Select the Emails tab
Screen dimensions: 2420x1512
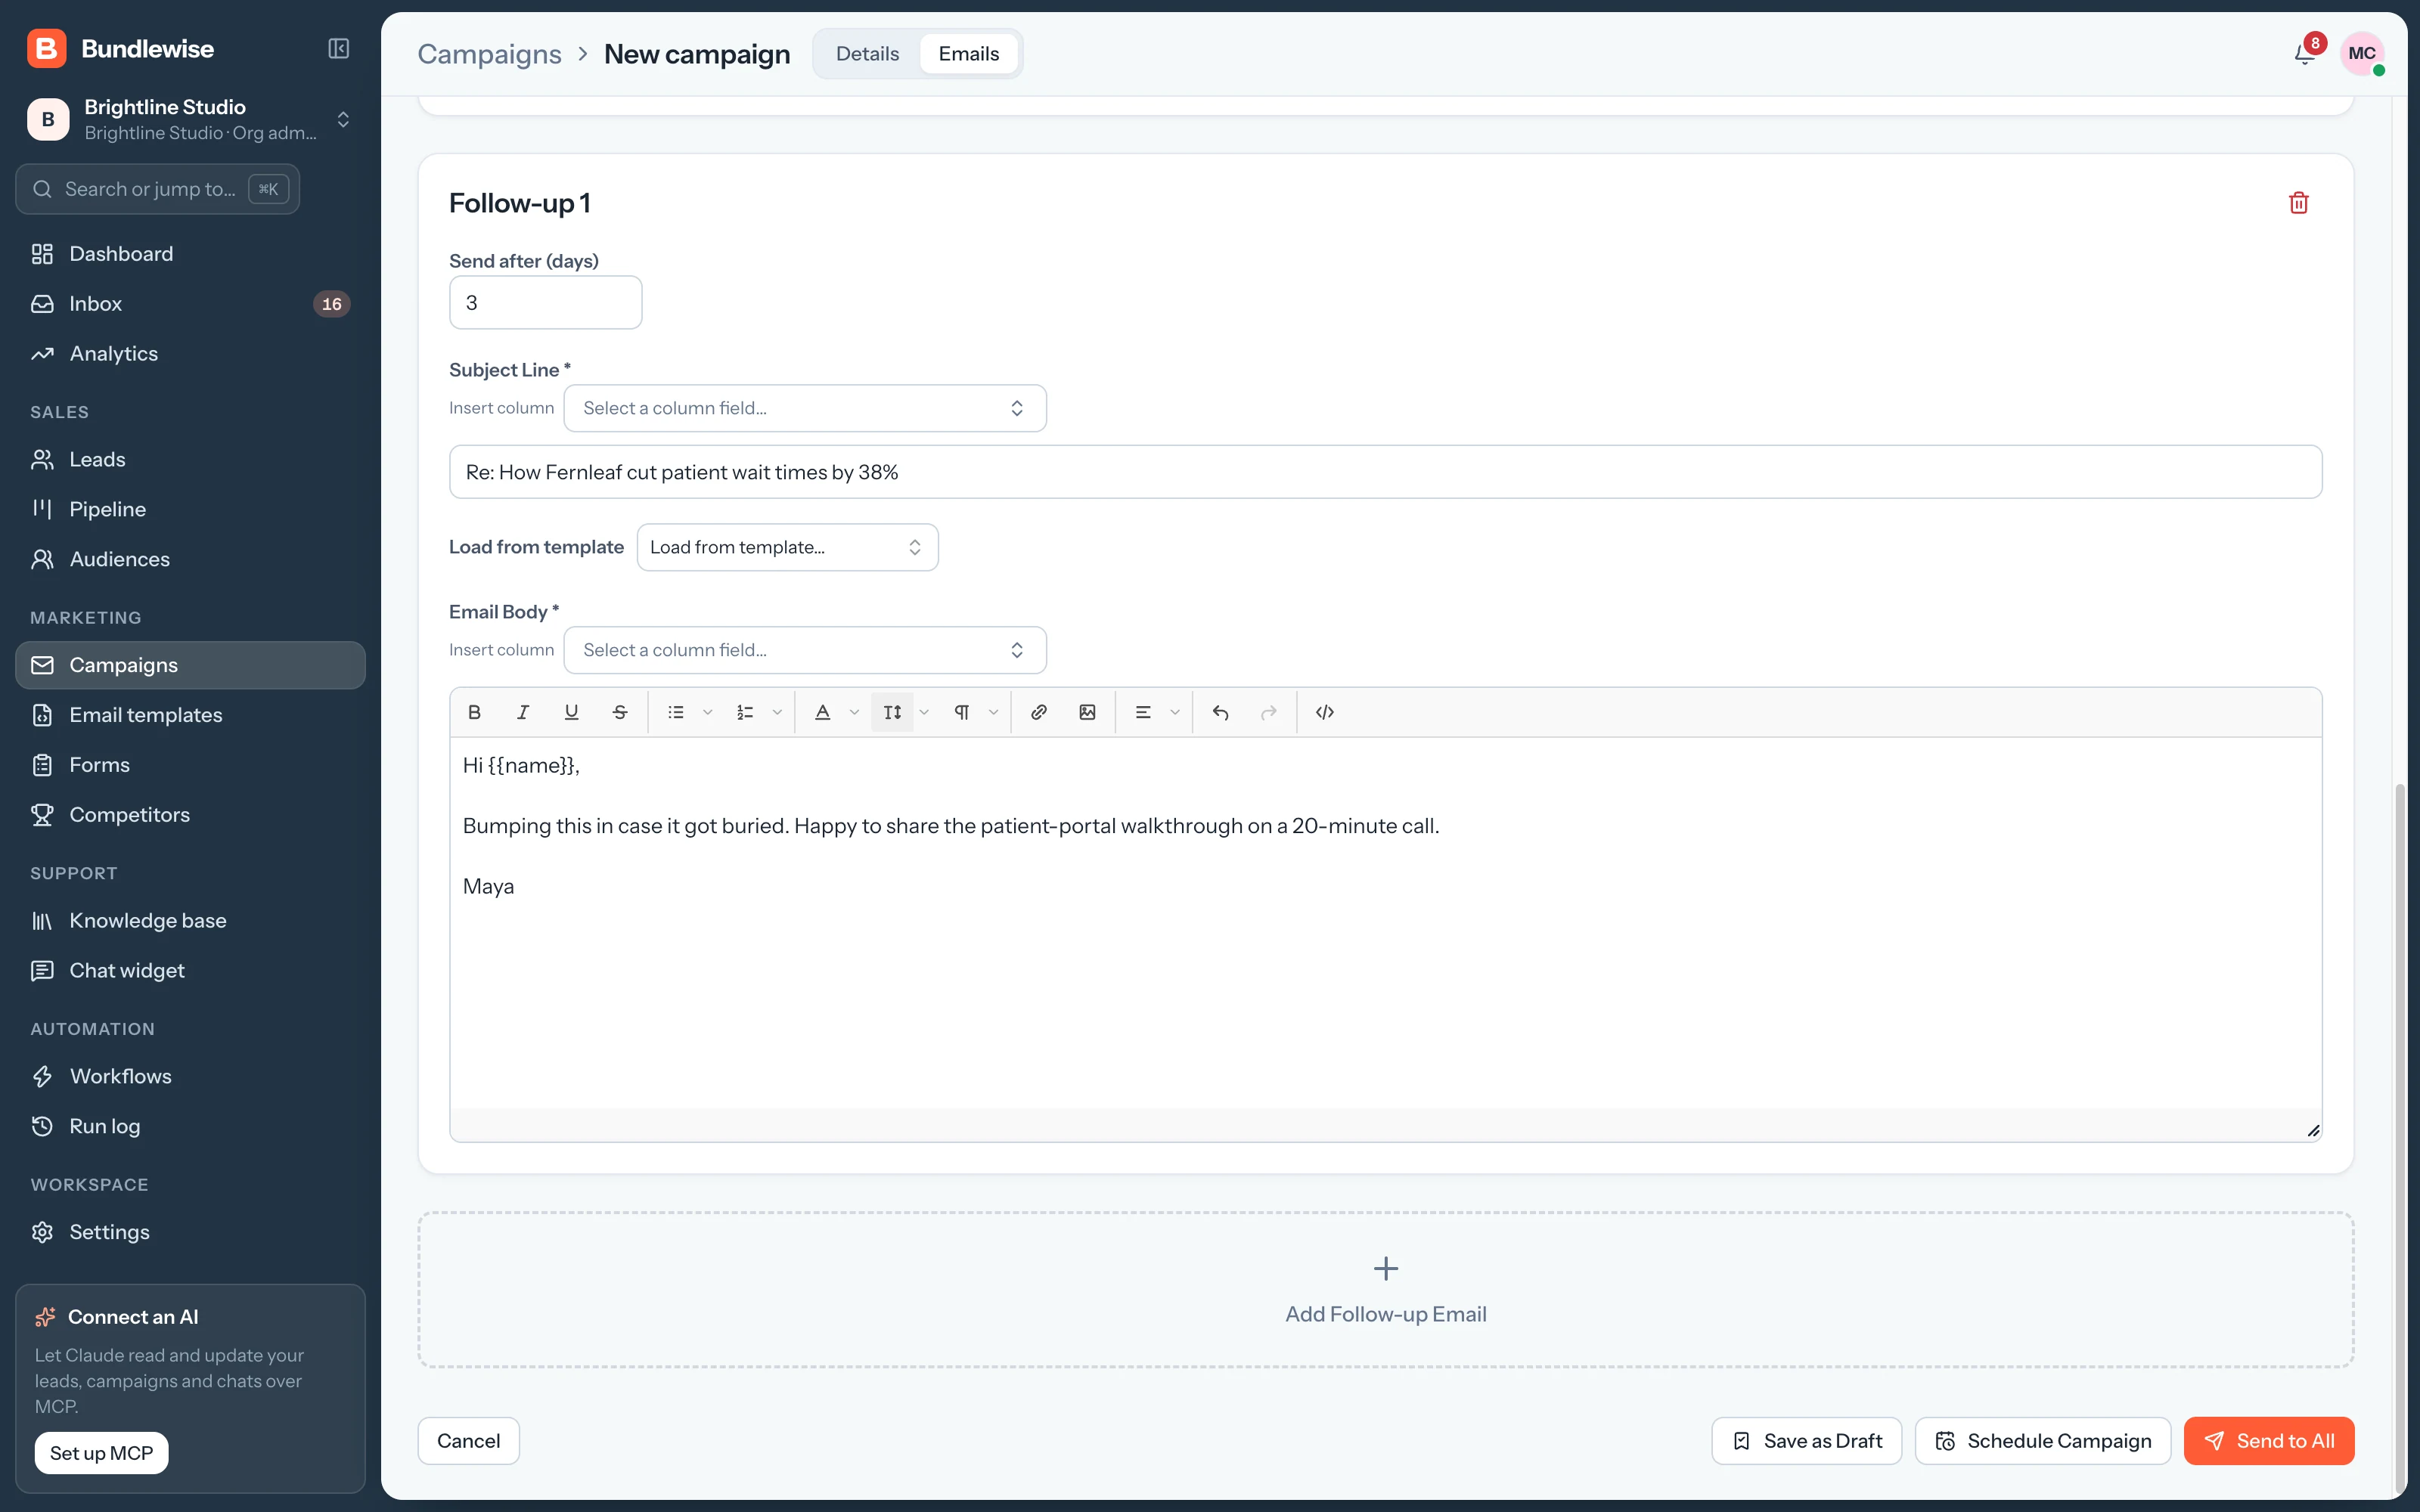[x=968, y=54]
